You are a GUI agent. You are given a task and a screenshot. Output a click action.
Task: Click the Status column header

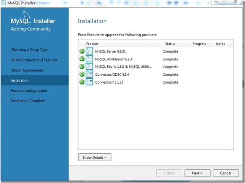click(170, 44)
